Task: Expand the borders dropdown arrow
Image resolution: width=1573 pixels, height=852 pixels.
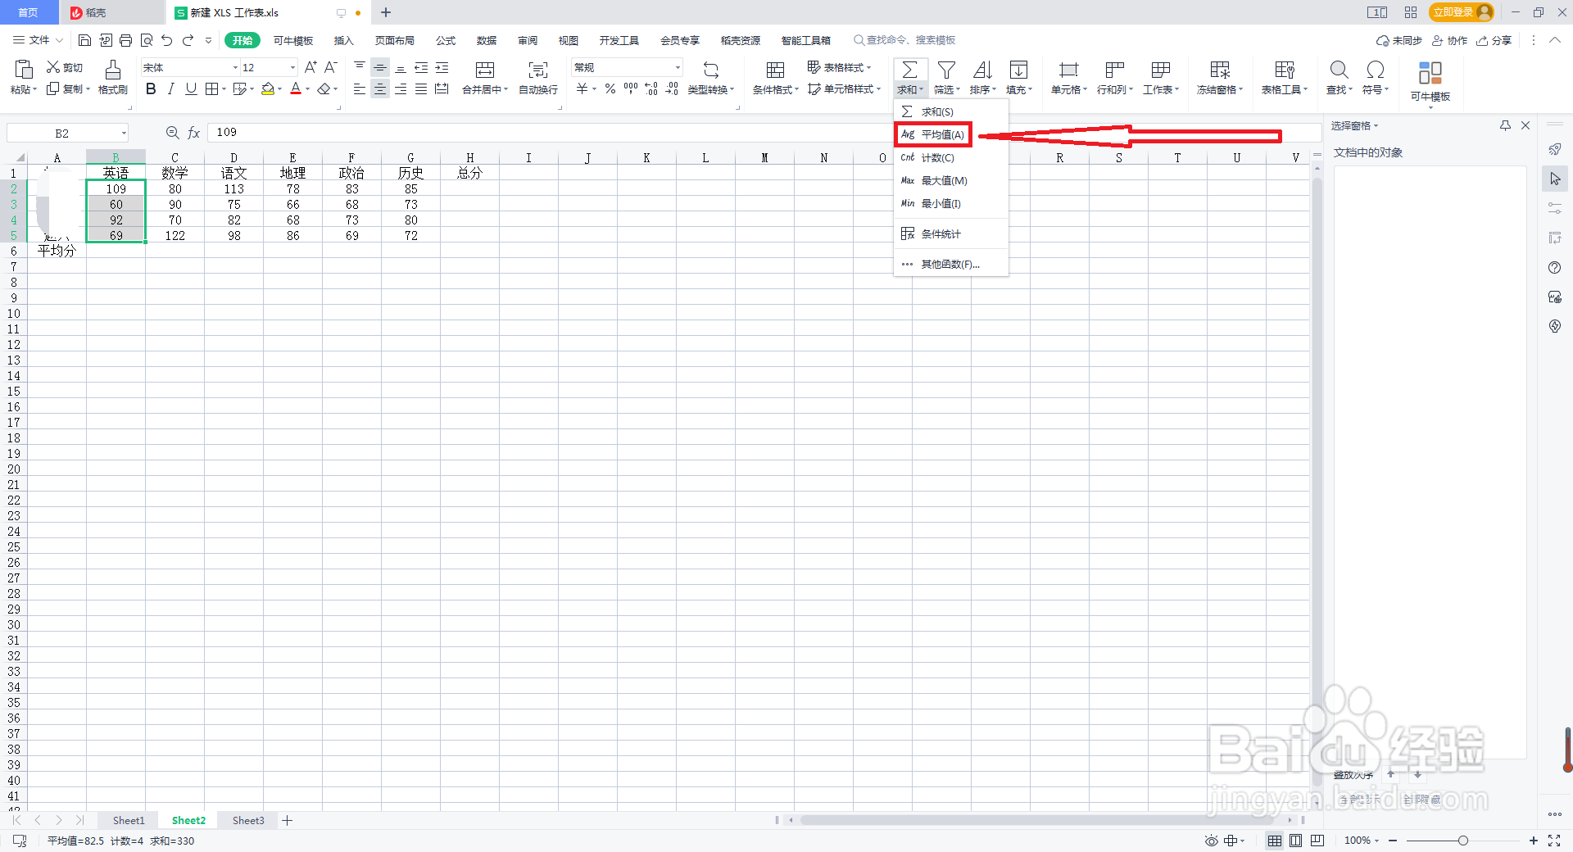Action: (x=224, y=89)
